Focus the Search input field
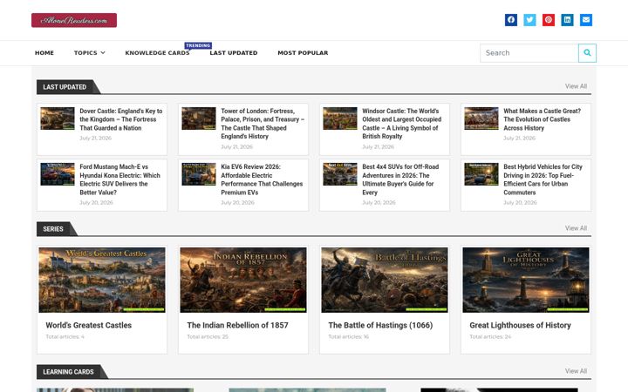628x392 pixels. pos(529,53)
